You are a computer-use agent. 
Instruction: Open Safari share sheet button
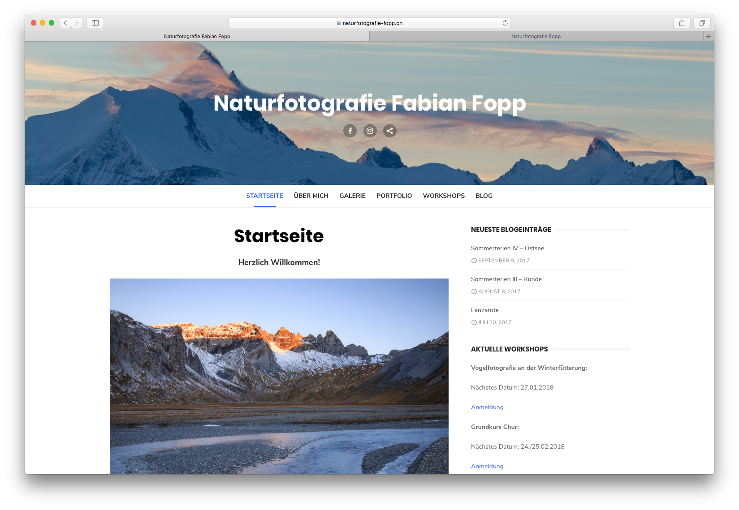pos(682,23)
